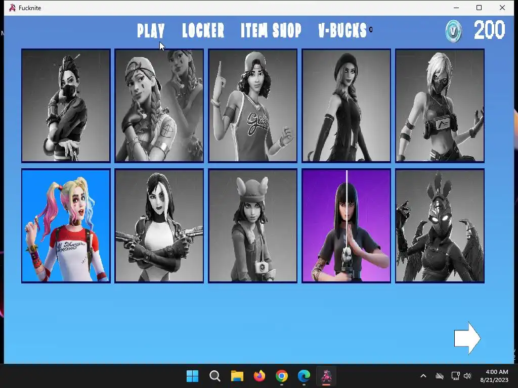The width and height of the screenshot is (518, 388).
Task: Click the app icon in title bar
Action: click(12, 8)
